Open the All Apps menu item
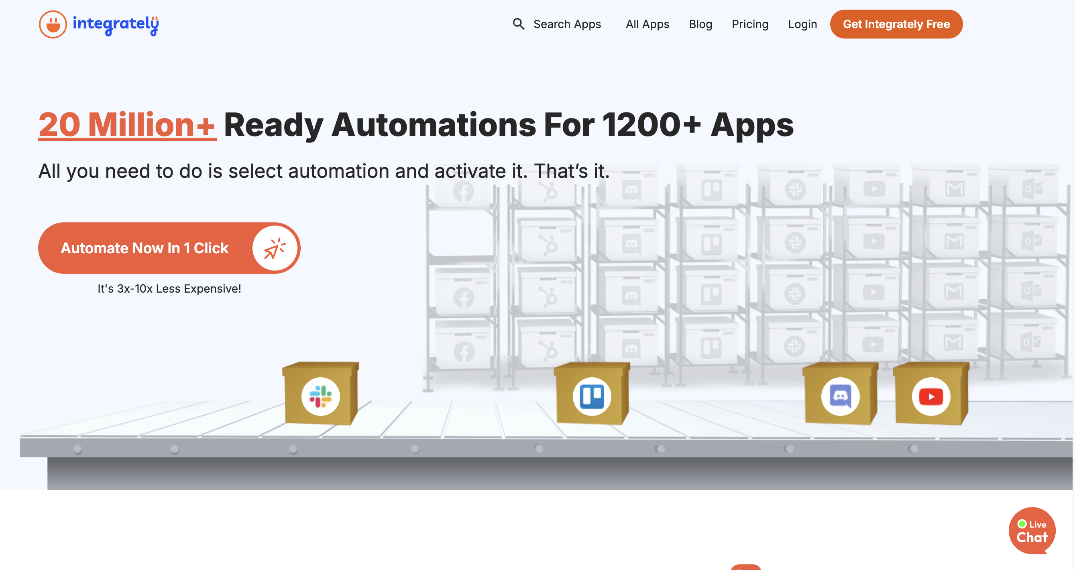This screenshot has width=1075, height=570. (x=647, y=24)
